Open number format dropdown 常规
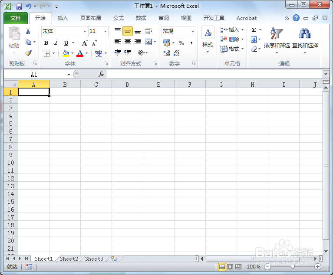This screenshot has height=275, width=333. pos(193,31)
